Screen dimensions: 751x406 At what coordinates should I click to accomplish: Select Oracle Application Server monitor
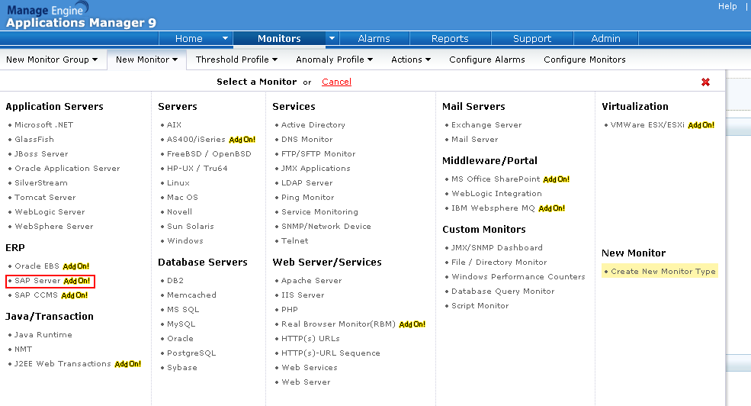click(x=67, y=168)
